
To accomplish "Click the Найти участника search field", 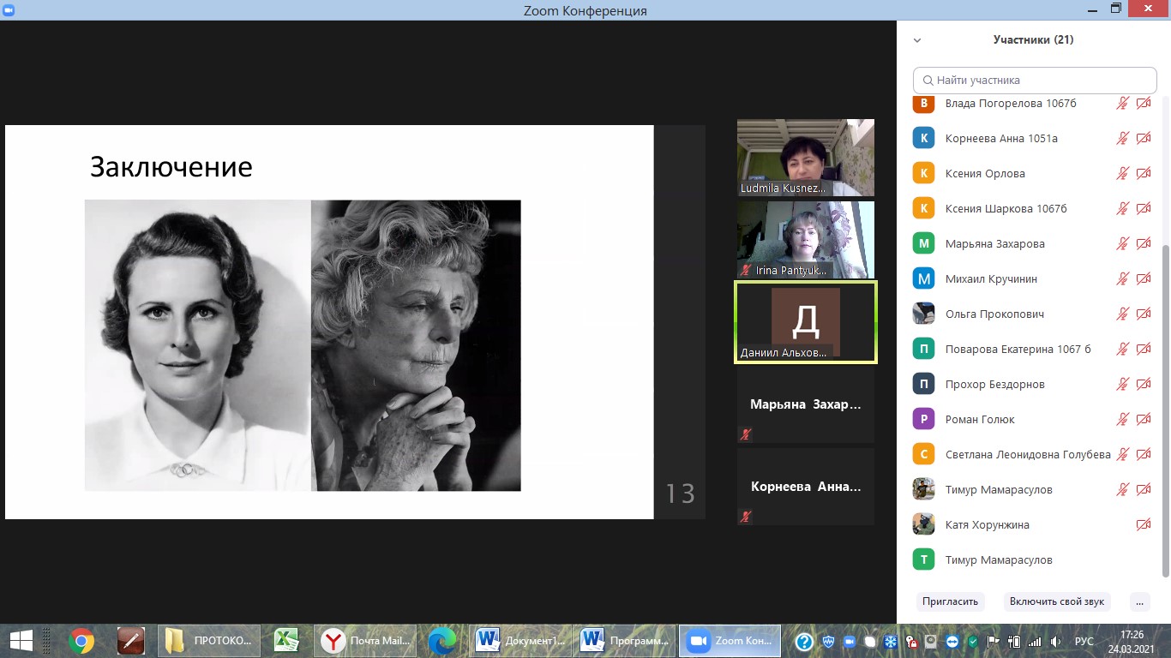I will [1035, 81].
